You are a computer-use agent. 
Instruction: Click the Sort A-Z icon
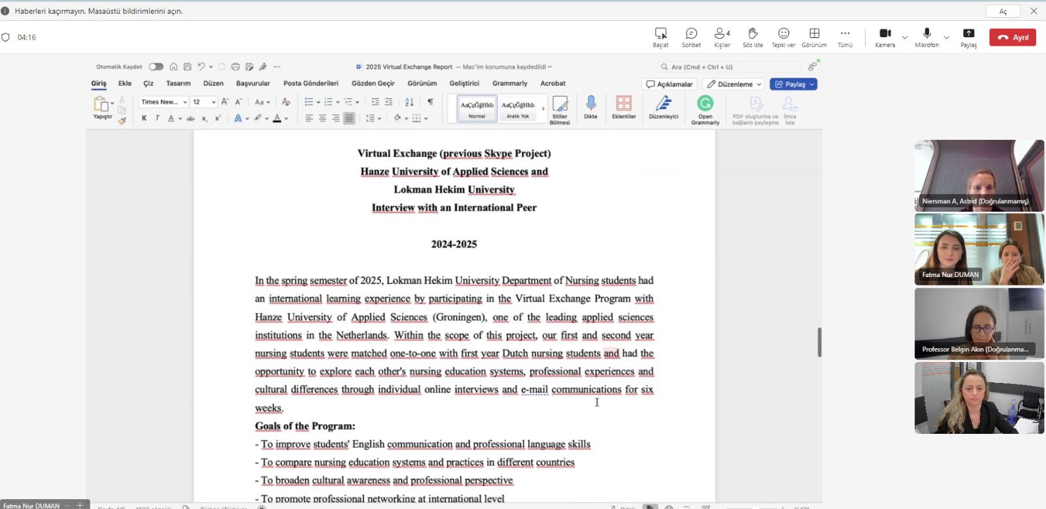tap(409, 102)
